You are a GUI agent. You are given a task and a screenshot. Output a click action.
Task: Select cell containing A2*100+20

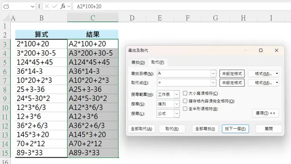pyautogui.click(x=93, y=44)
